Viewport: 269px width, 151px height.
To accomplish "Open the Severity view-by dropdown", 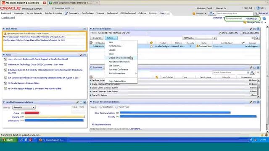I will [x=24, y=107].
